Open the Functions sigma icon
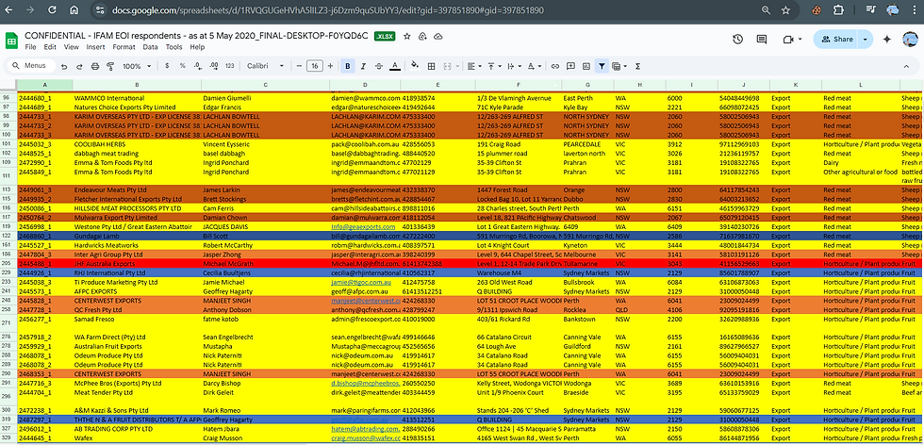The height and width of the screenshot is (445, 924). click(638, 66)
